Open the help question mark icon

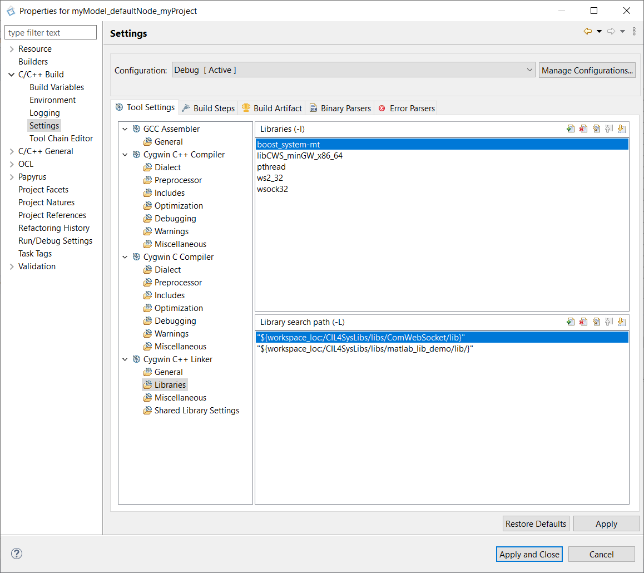click(x=17, y=554)
